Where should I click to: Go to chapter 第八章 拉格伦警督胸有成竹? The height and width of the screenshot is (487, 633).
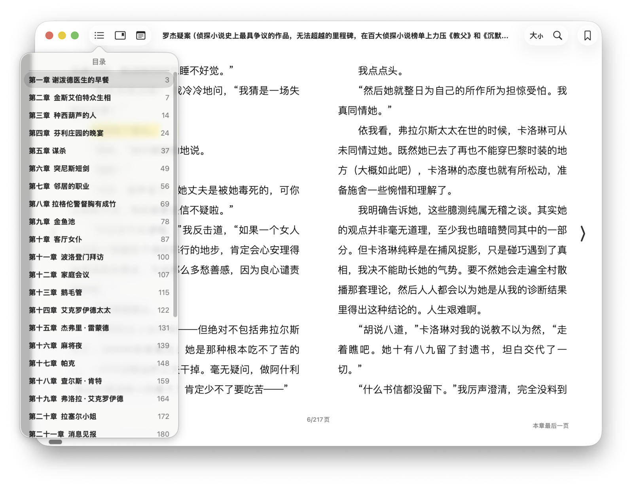[72, 204]
